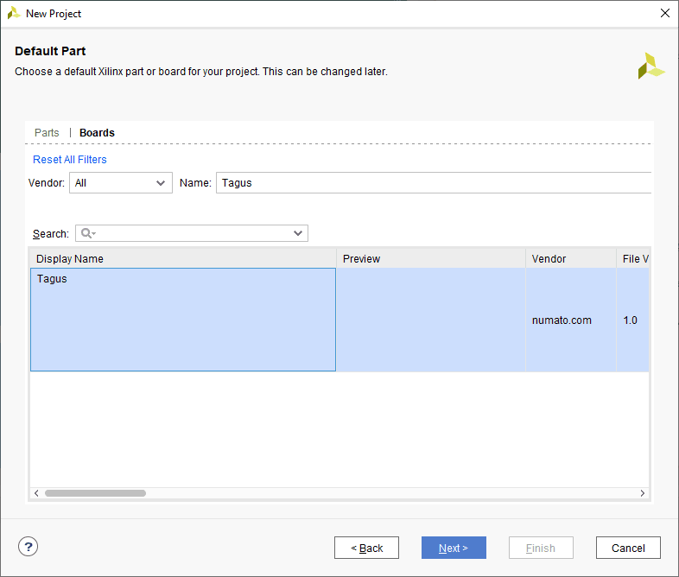679x577 pixels.
Task: Click the help question mark icon
Action: (29, 547)
